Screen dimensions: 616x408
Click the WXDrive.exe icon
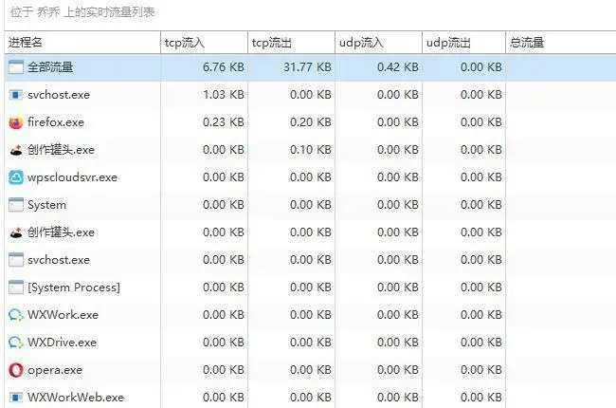coord(15,343)
